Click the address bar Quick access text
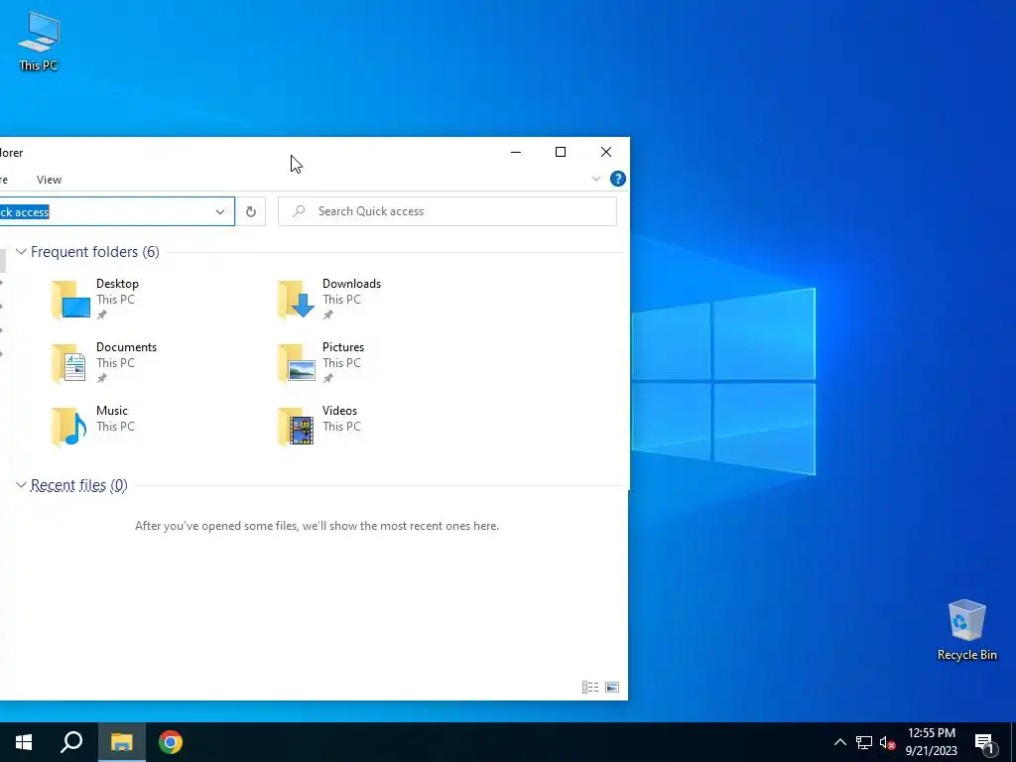Viewport: 1016px width, 762px height. pos(25,212)
